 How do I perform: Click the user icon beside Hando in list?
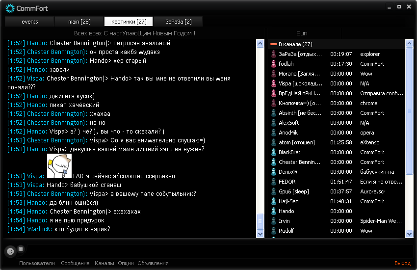(x=274, y=211)
